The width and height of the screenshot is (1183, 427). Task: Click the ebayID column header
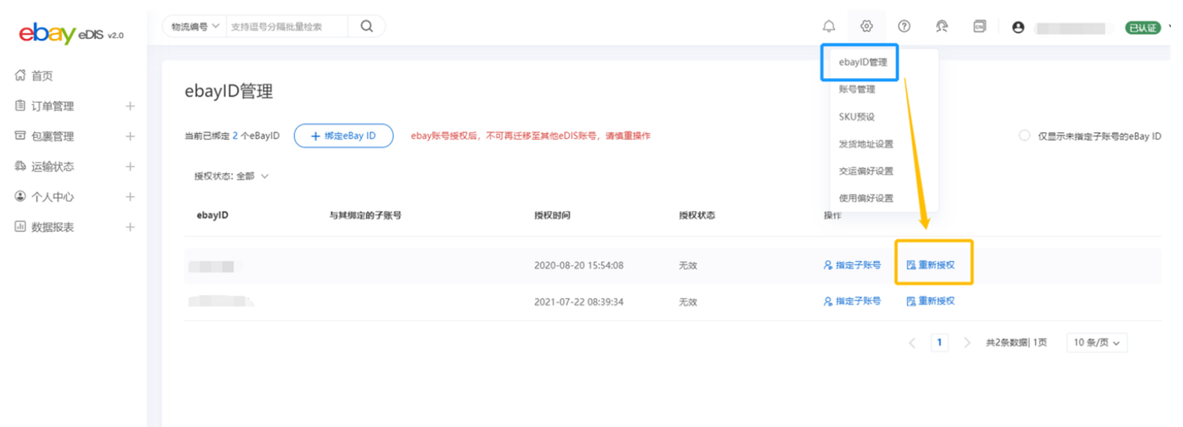tap(212, 215)
